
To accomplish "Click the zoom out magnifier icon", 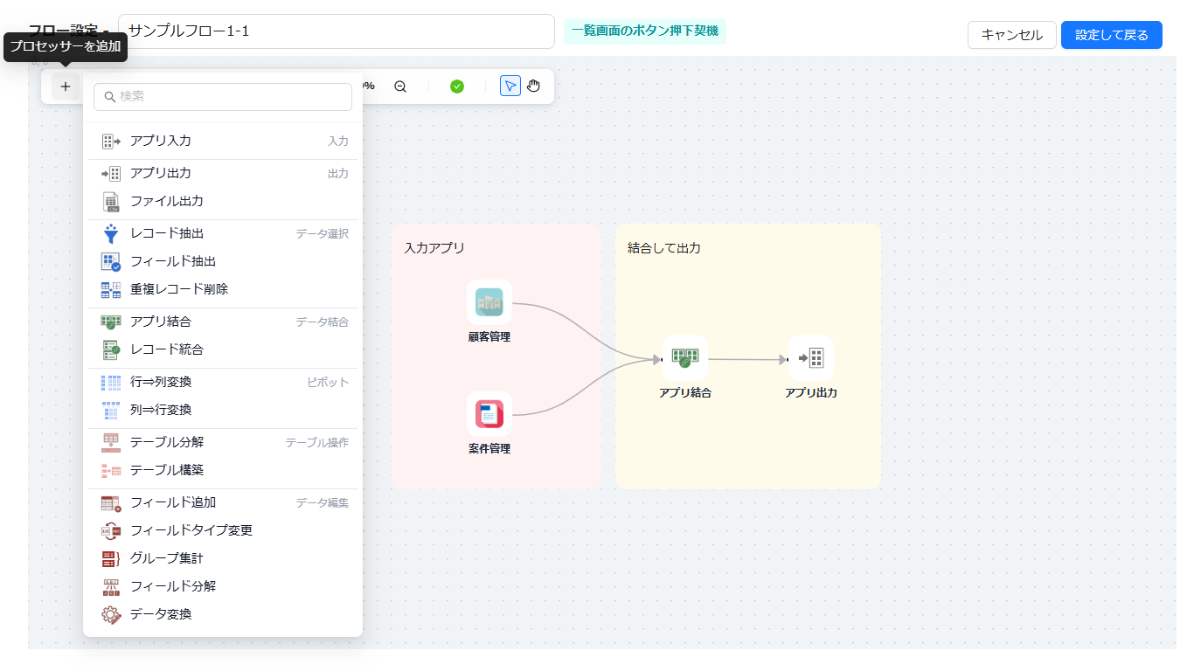I will 400,86.
